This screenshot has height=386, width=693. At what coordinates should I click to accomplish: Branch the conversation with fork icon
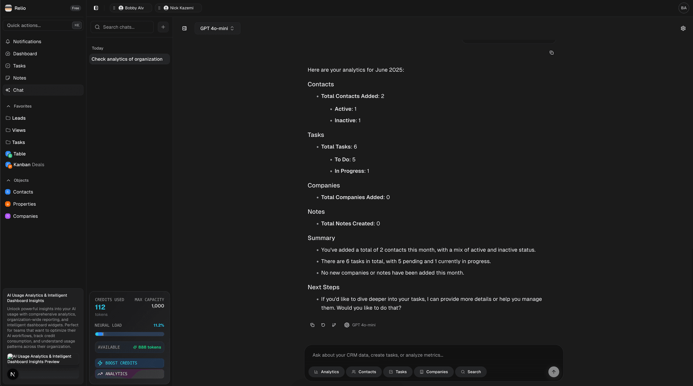pyautogui.click(x=334, y=325)
